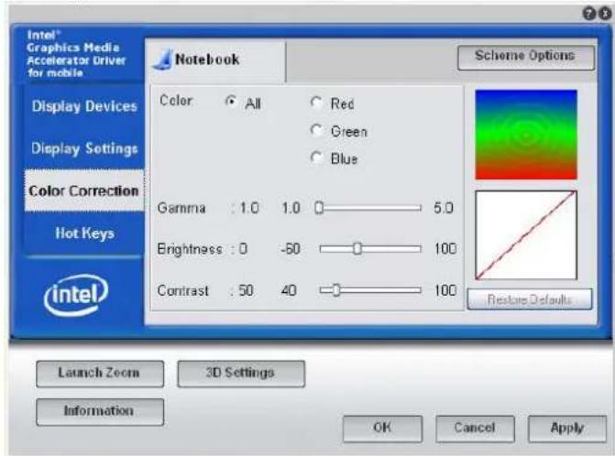This screenshot has height=456, width=615.
Task: Confirm with the OK button
Action: pyautogui.click(x=382, y=429)
